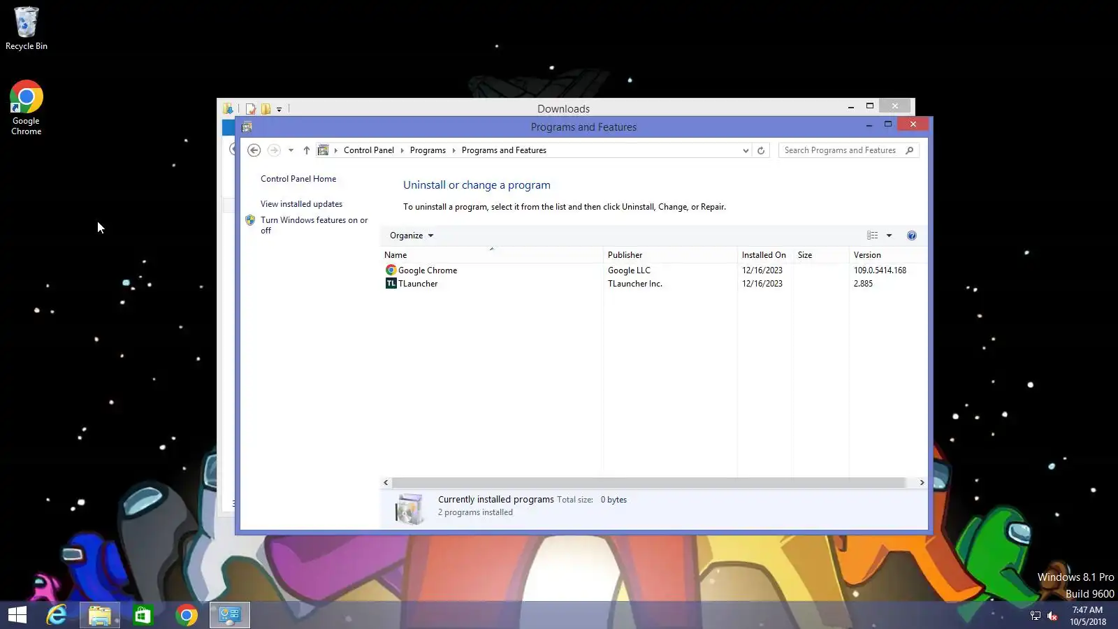This screenshot has height=629, width=1118.
Task: Click the search magnifier icon
Action: [x=909, y=150]
